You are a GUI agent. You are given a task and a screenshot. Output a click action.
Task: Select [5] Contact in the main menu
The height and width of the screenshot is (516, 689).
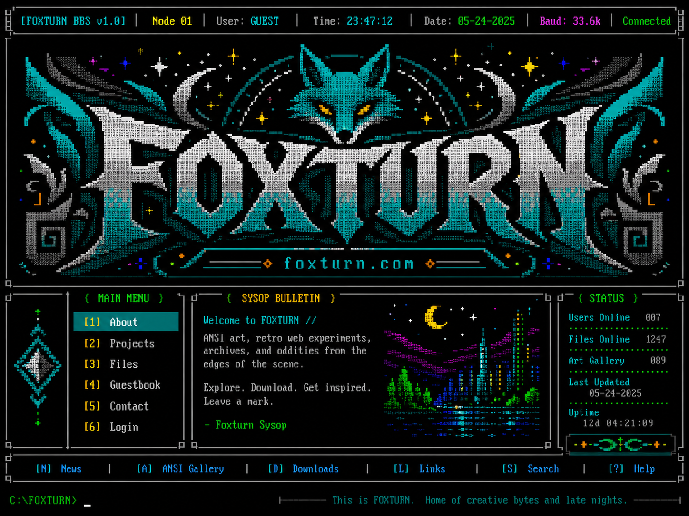point(117,406)
